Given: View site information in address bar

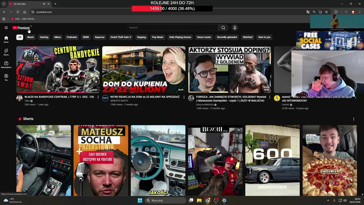Looking at the screenshot, I should coord(33,12).
